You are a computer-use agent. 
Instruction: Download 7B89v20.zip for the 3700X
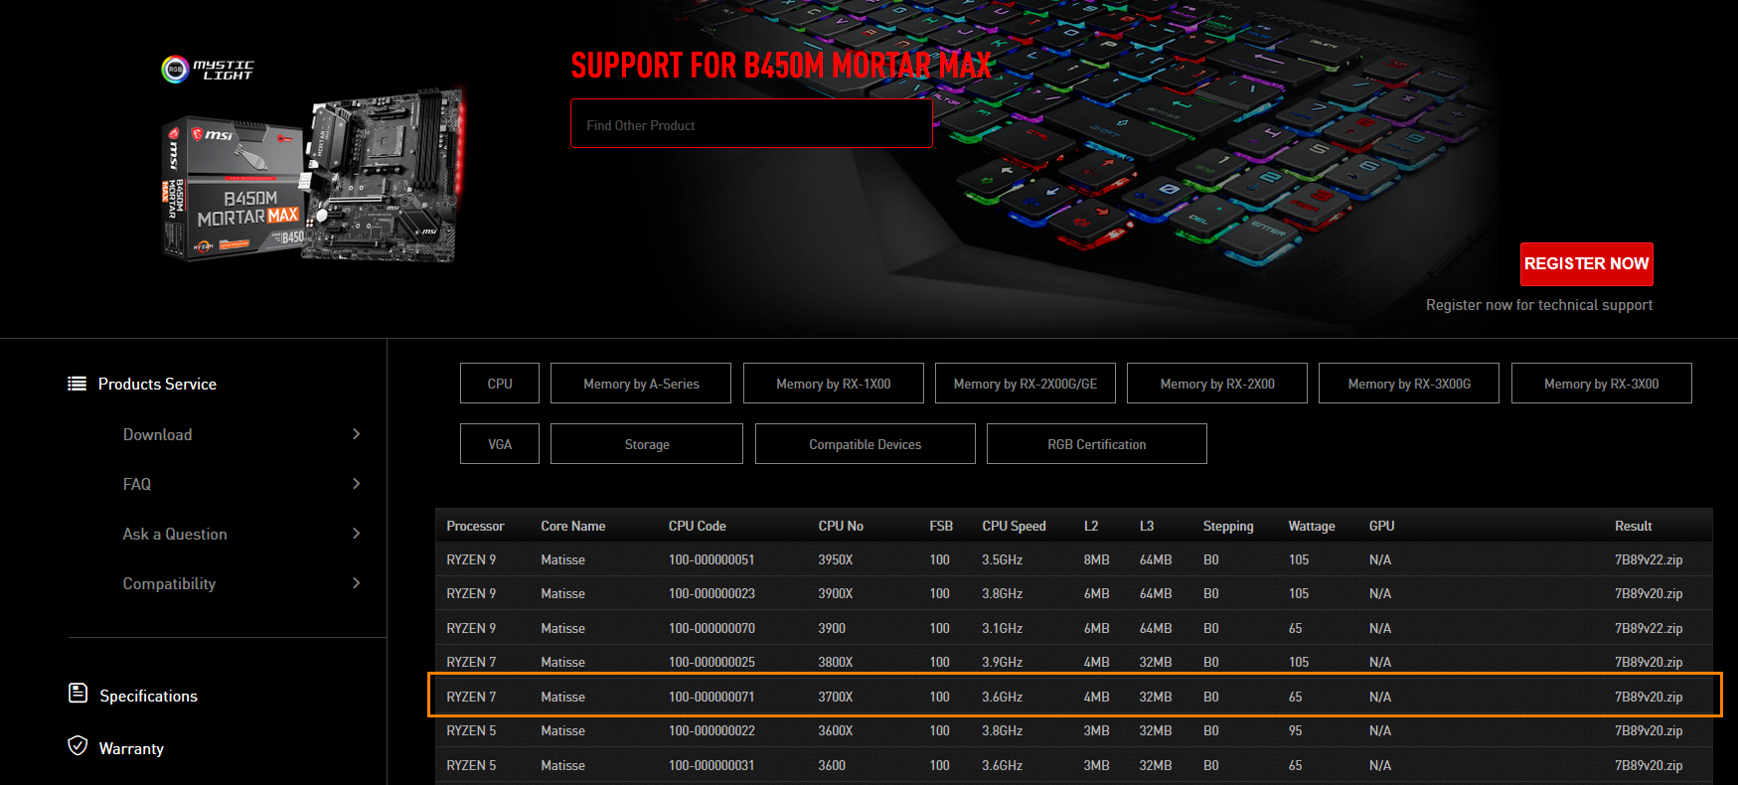pos(1649,697)
